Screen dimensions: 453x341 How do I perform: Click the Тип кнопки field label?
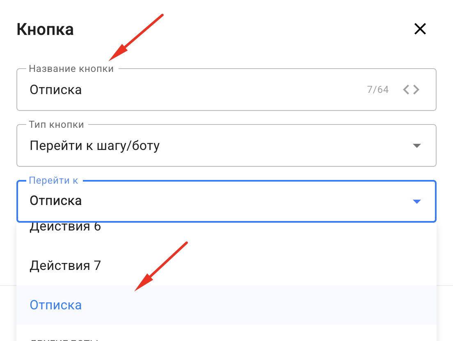(x=57, y=125)
